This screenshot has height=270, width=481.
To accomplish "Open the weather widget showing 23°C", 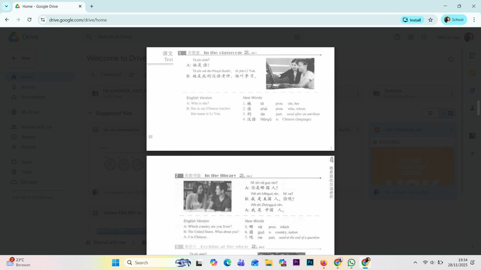I will pyautogui.click(x=18, y=262).
